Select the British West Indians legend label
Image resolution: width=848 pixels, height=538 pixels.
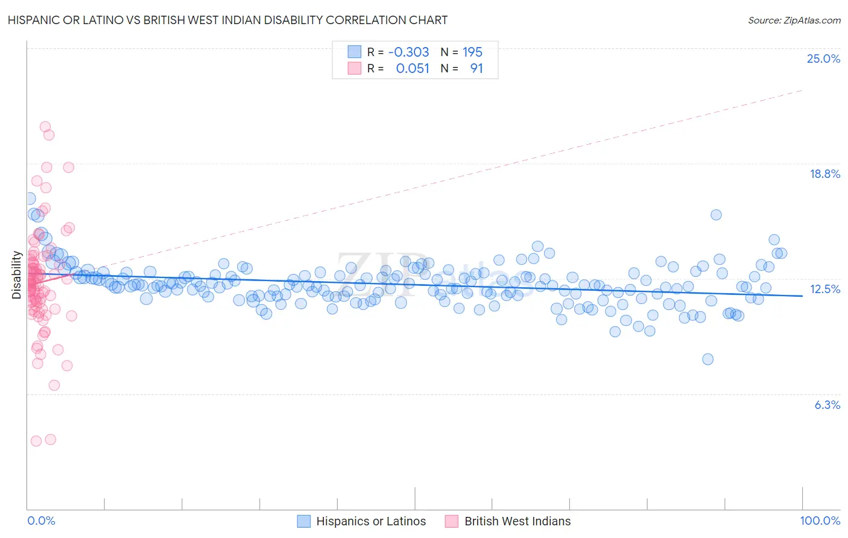coord(517,521)
